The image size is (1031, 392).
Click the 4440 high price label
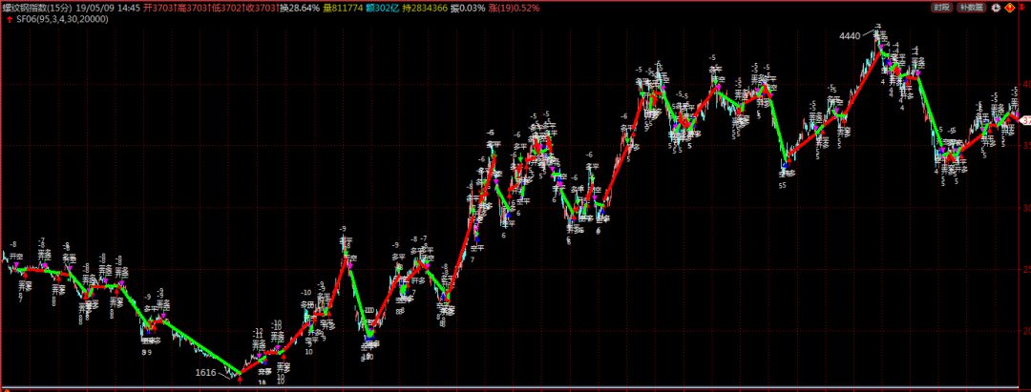point(850,36)
